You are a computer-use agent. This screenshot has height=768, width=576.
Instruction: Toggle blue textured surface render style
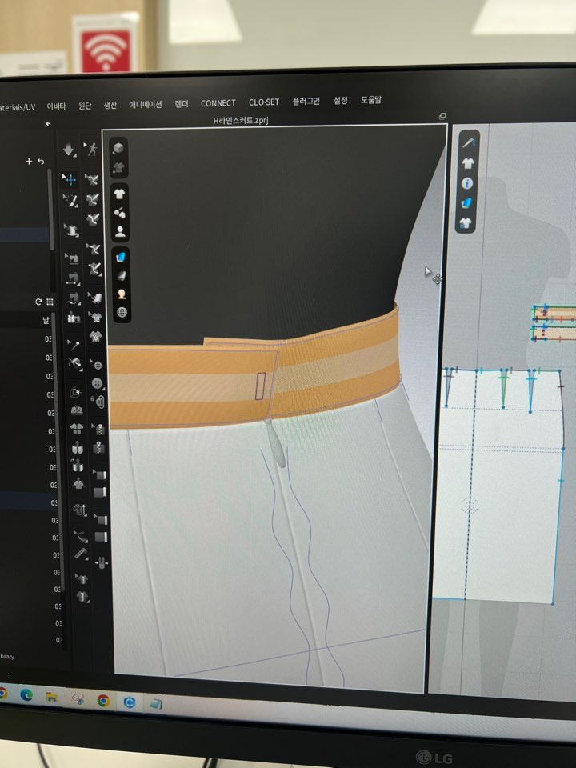point(121,257)
